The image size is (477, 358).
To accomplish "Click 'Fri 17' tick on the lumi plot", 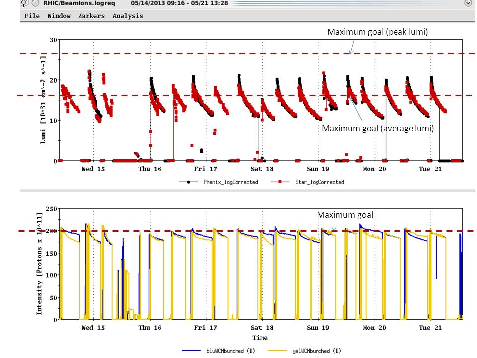I will click(x=206, y=169).
